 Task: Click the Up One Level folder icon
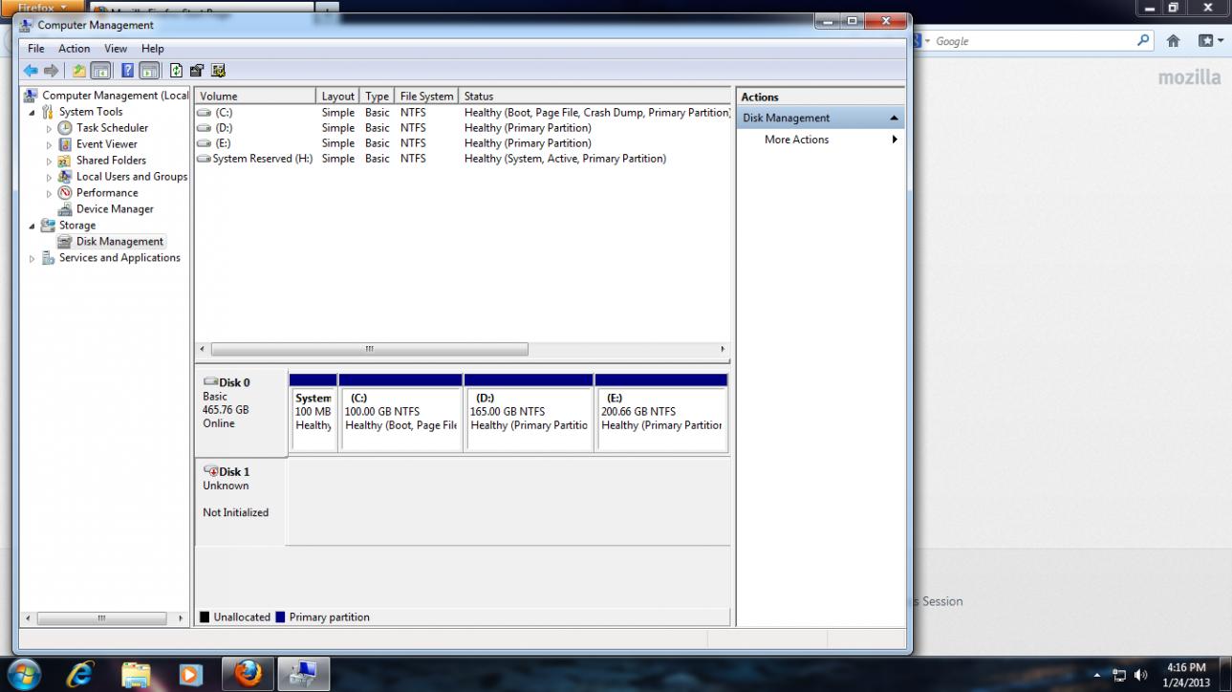click(79, 71)
